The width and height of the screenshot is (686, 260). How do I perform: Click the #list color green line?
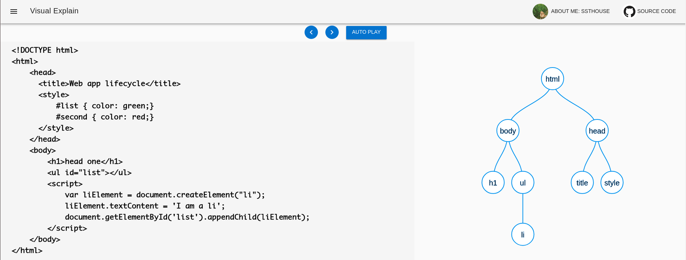105,106
